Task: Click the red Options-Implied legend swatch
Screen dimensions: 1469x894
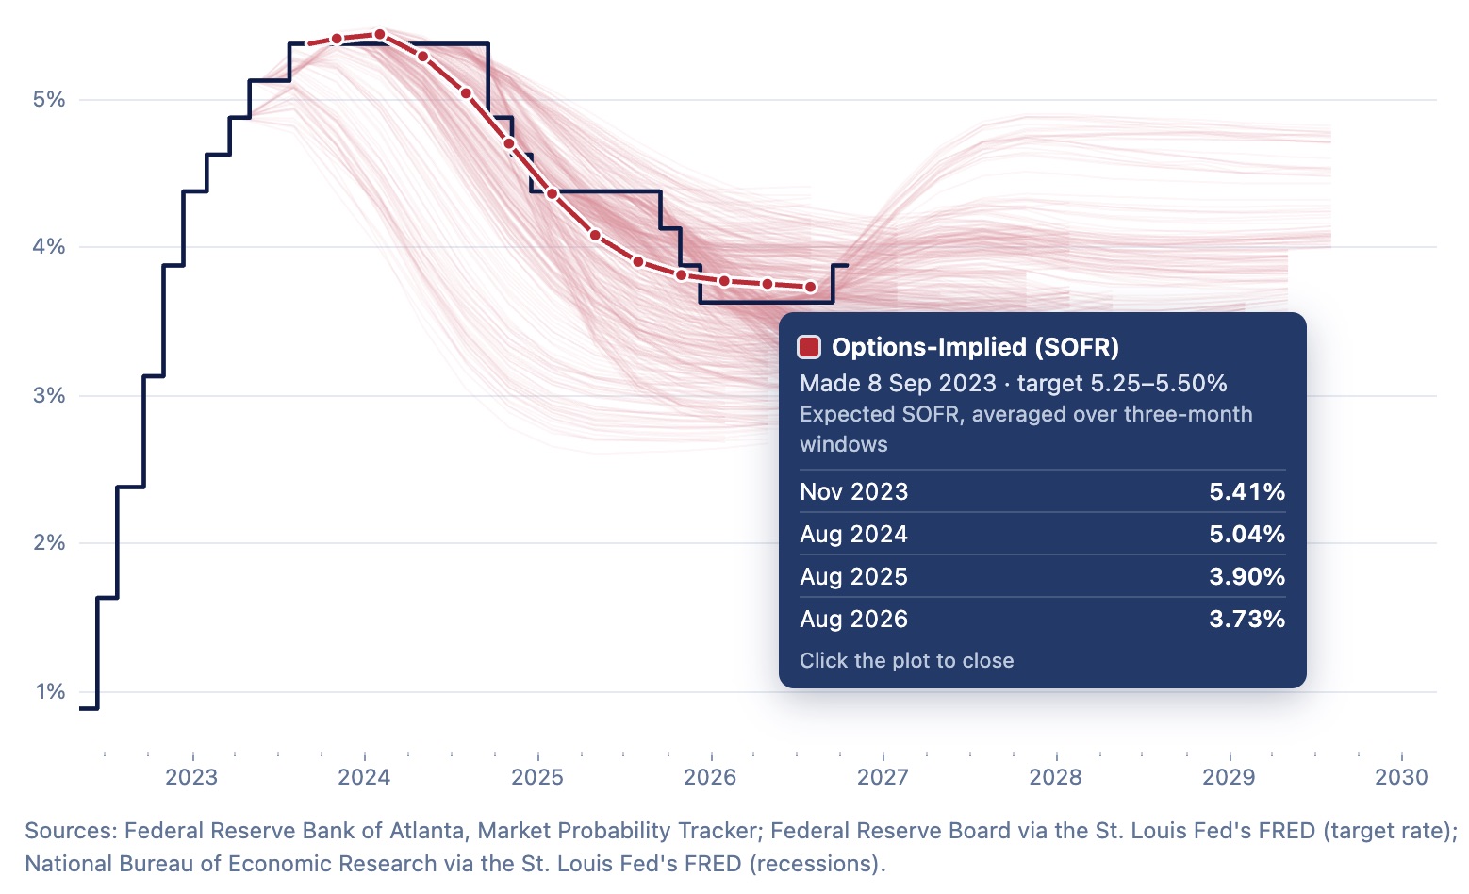Action: (809, 347)
